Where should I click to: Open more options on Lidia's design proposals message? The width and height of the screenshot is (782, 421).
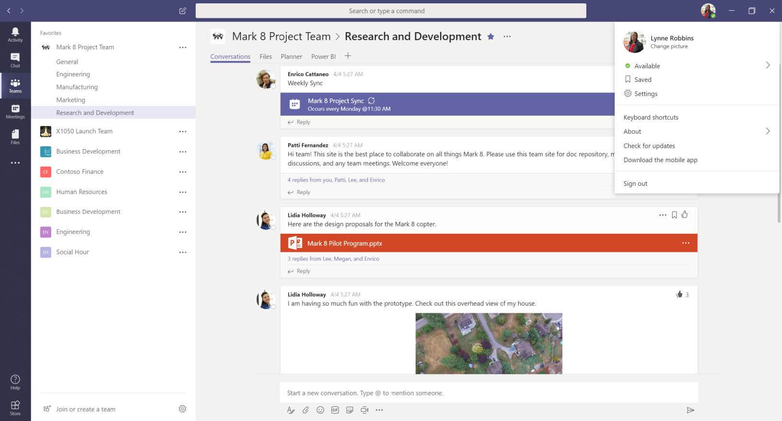click(663, 215)
